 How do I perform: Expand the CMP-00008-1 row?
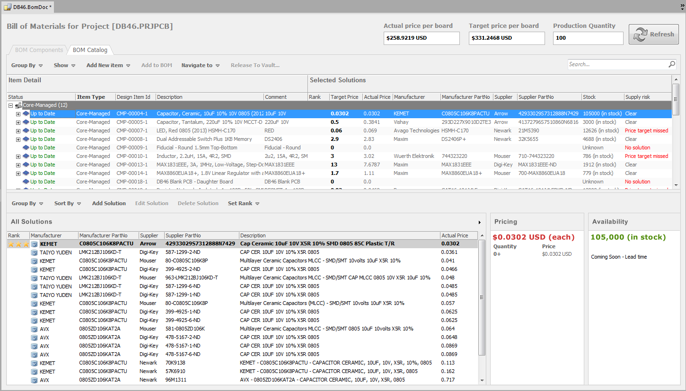pyautogui.click(x=18, y=139)
